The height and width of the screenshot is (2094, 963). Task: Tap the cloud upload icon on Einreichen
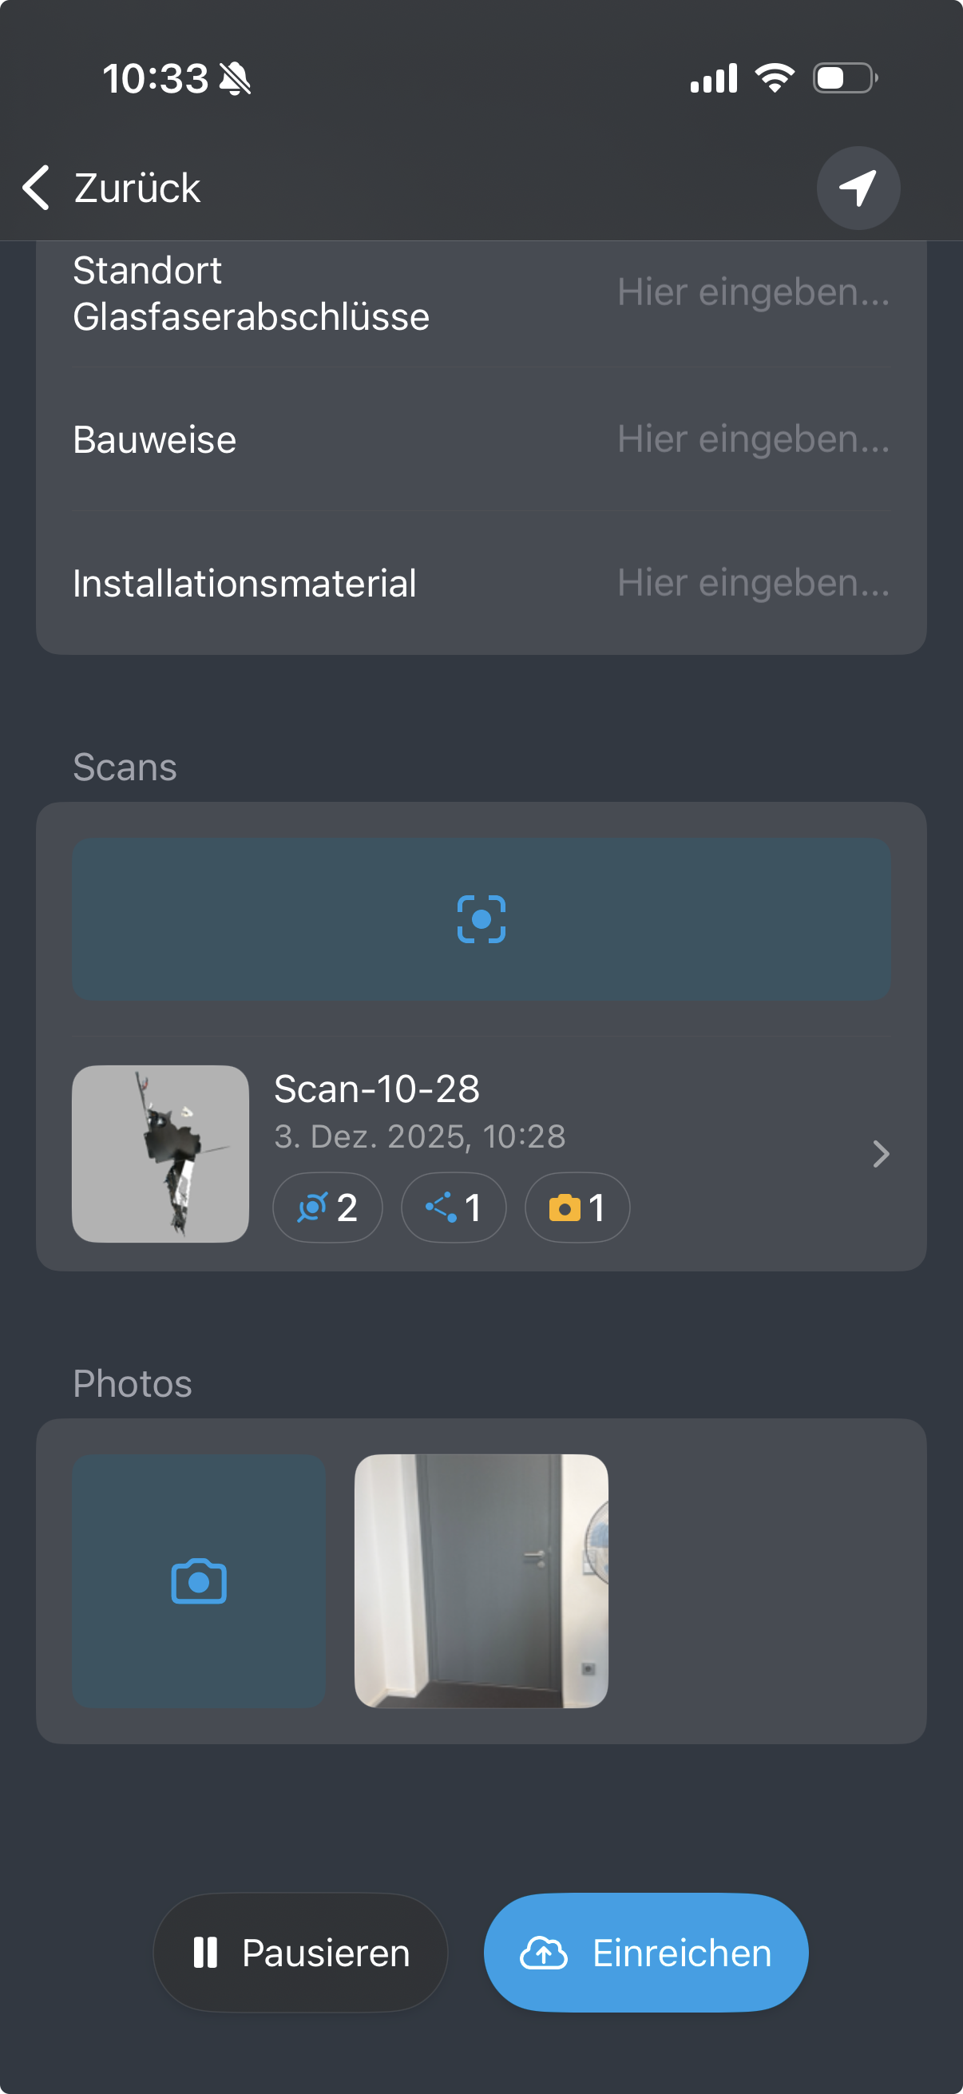(x=544, y=1953)
